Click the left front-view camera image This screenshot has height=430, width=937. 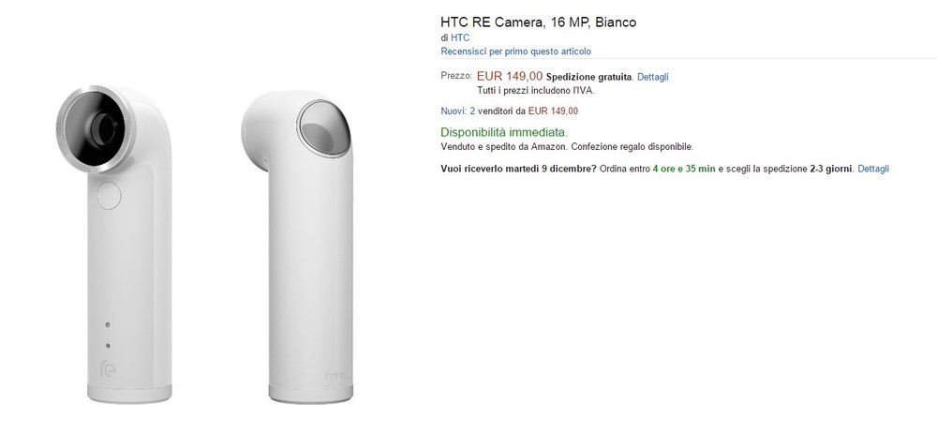click(114, 244)
